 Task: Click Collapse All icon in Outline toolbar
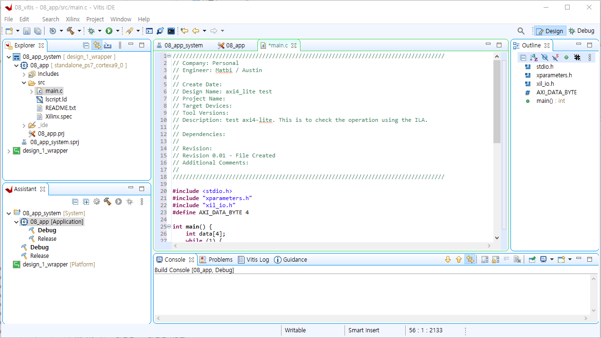(523, 57)
